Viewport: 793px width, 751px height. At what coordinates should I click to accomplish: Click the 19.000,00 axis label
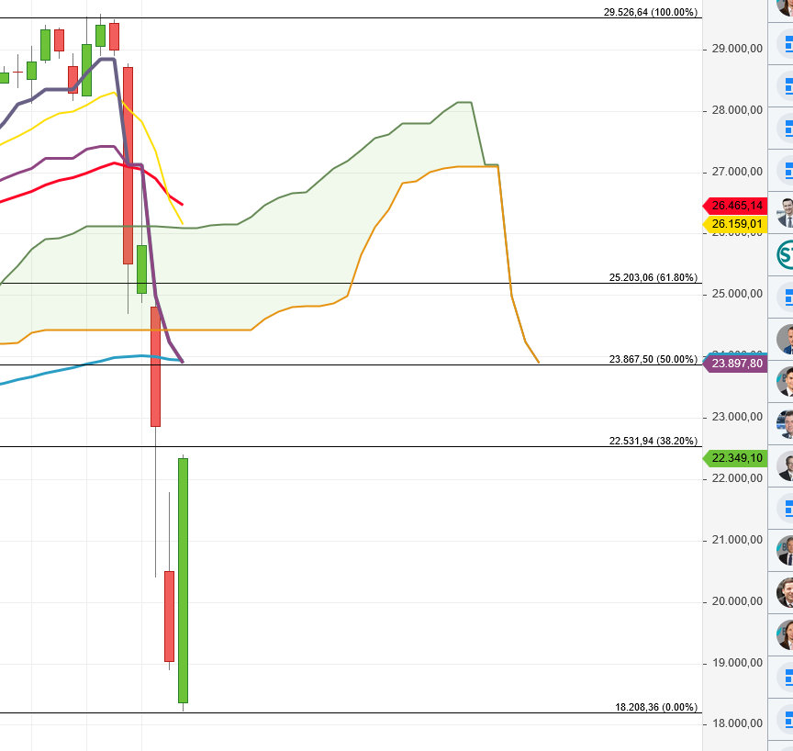(x=737, y=663)
